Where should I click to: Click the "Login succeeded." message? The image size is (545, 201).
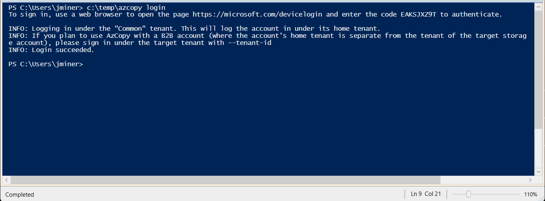tap(63, 50)
